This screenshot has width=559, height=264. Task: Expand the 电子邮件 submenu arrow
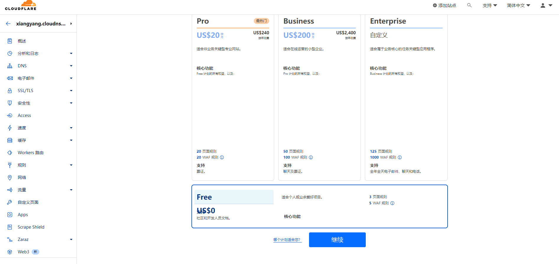click(71, 78)
